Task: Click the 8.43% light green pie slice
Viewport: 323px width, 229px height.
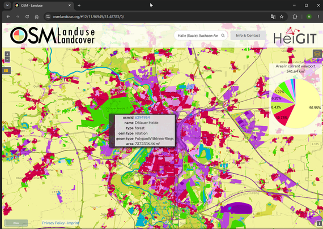Action: coord(278,107)
